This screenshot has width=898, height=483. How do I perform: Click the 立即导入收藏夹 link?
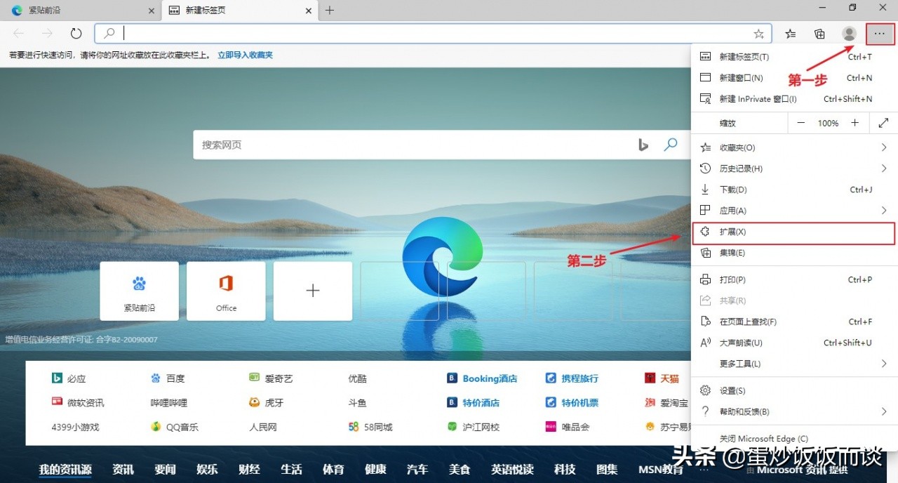click(244, 54)
